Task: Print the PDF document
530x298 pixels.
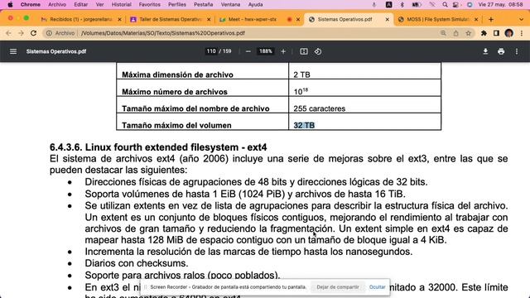Action: coord(501,51)
